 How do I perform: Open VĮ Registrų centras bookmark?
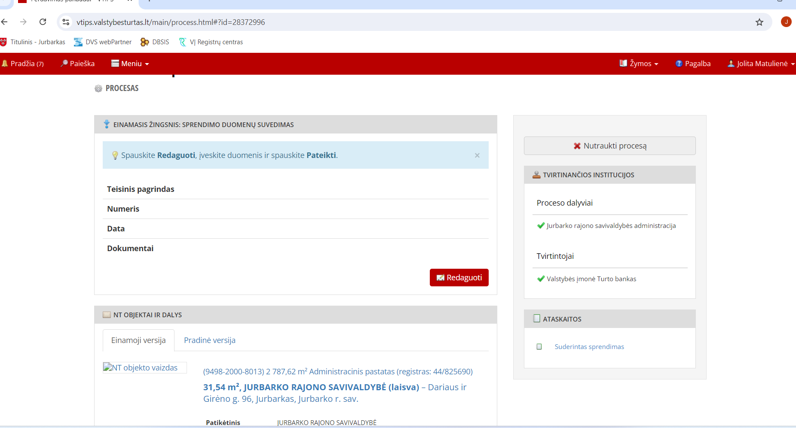tap(211, 42)
